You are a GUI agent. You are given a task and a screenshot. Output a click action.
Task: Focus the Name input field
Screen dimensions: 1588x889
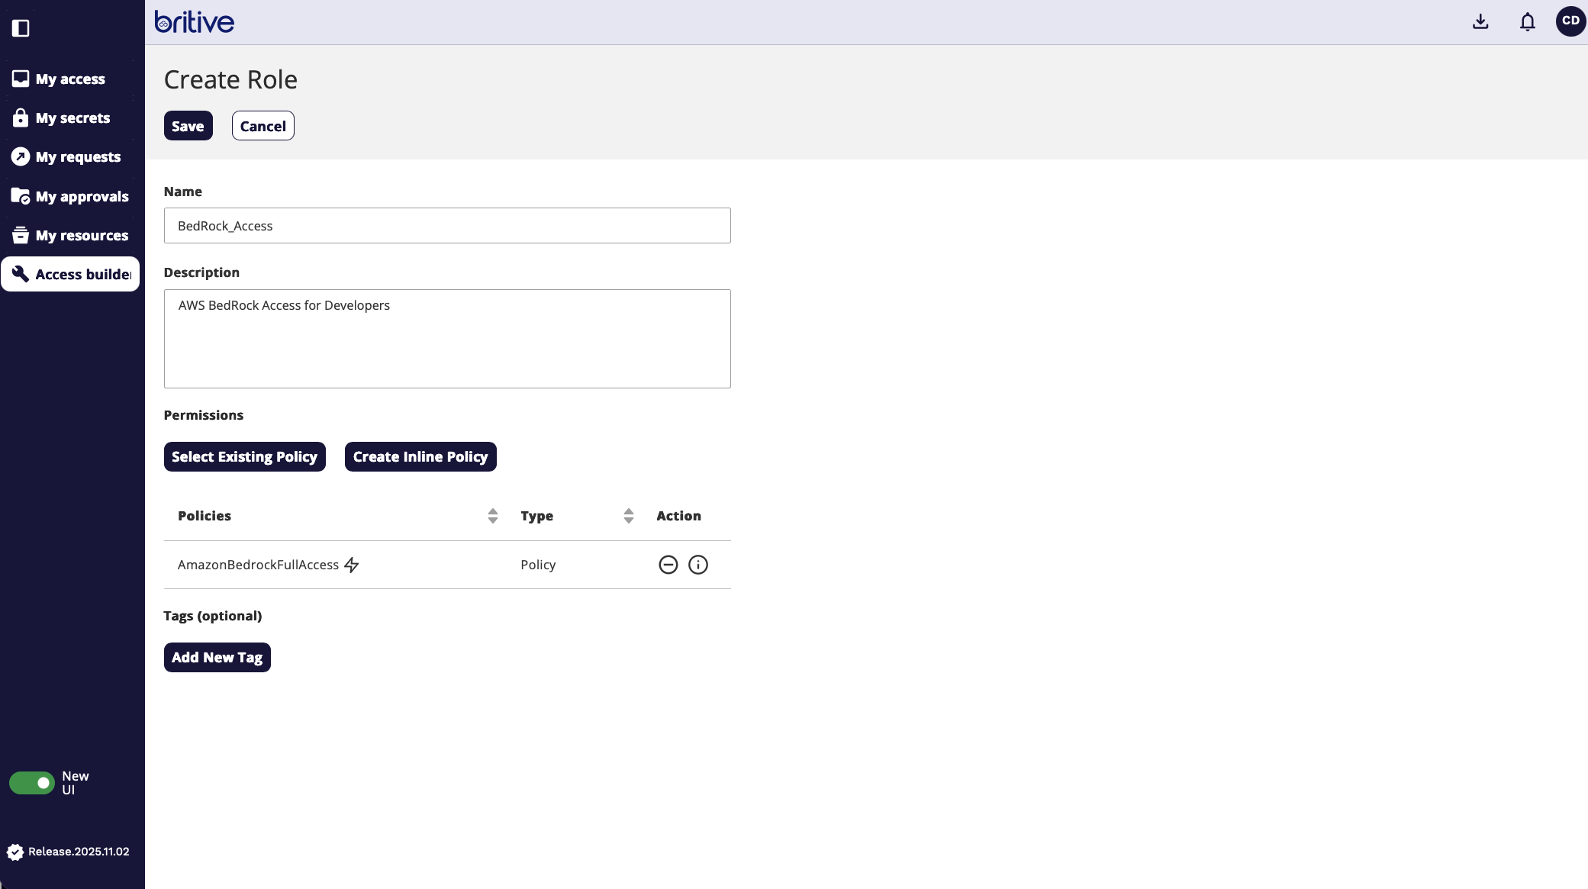(x=446, y=226)
